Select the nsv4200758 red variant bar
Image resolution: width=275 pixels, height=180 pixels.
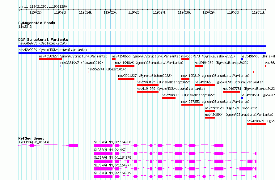coord(256,124)
